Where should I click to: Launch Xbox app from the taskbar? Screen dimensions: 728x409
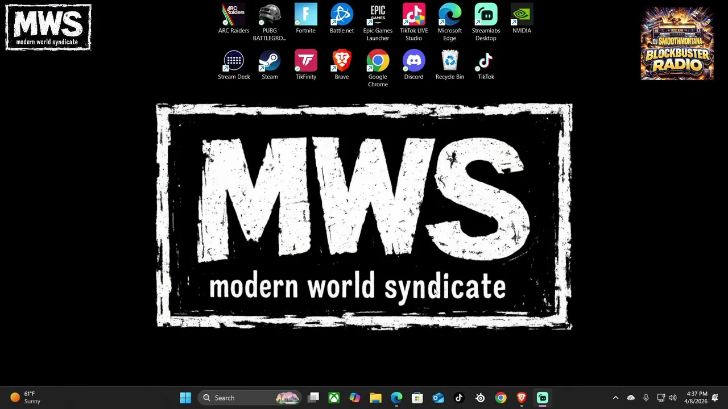[334, 398]
